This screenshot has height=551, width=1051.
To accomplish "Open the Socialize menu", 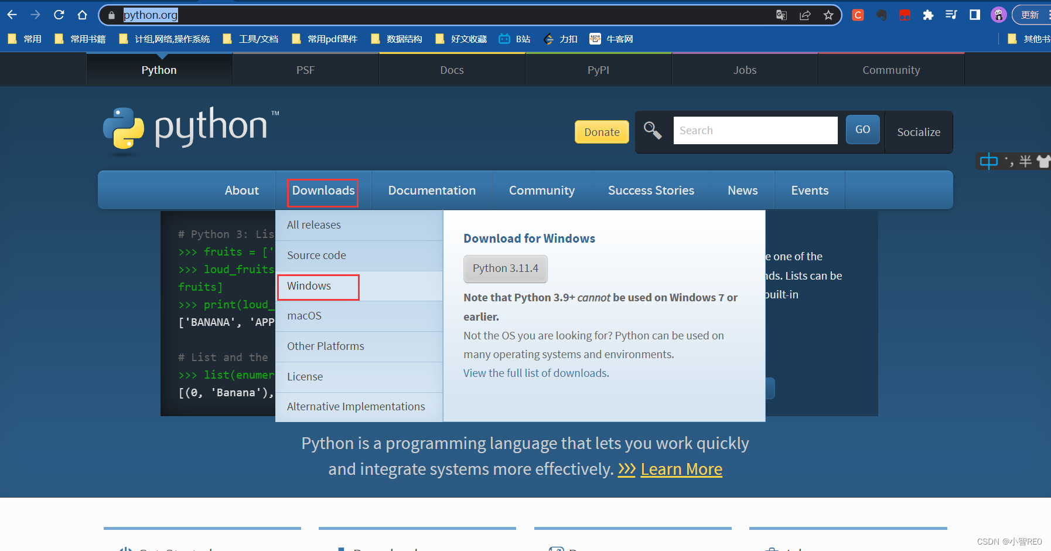I will coord(919,132).
